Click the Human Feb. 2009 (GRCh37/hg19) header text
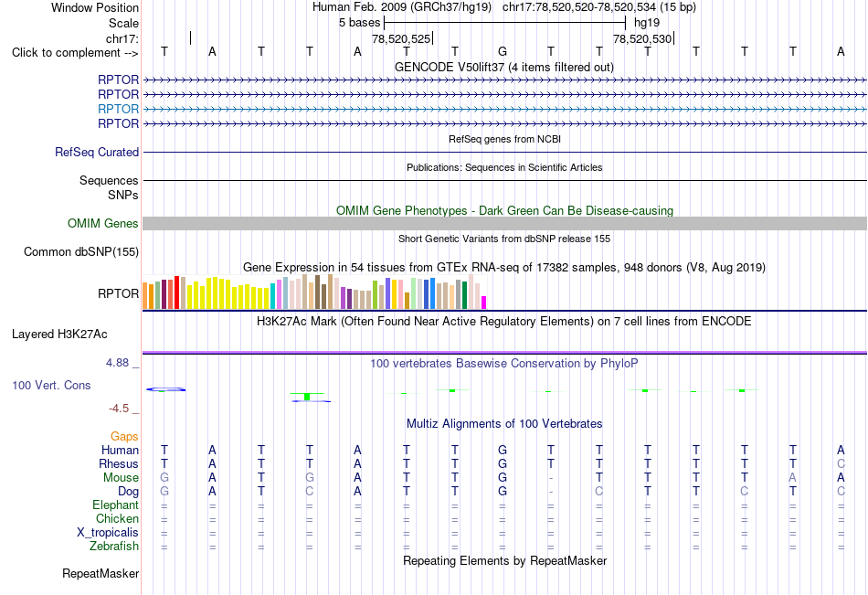The width and height of the screenshot is (868, 595). 402,7
